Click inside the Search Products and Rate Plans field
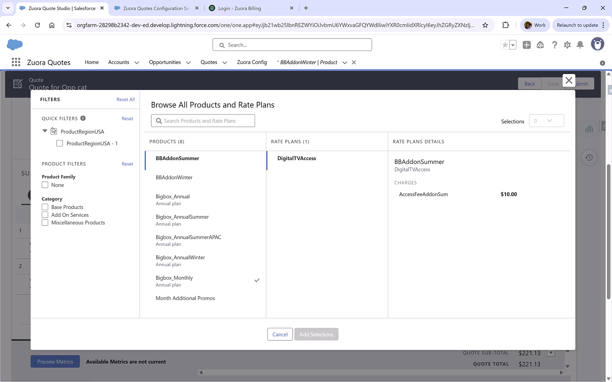The width and height of the screenshot is (612, 382). click(x=203, y=121)
